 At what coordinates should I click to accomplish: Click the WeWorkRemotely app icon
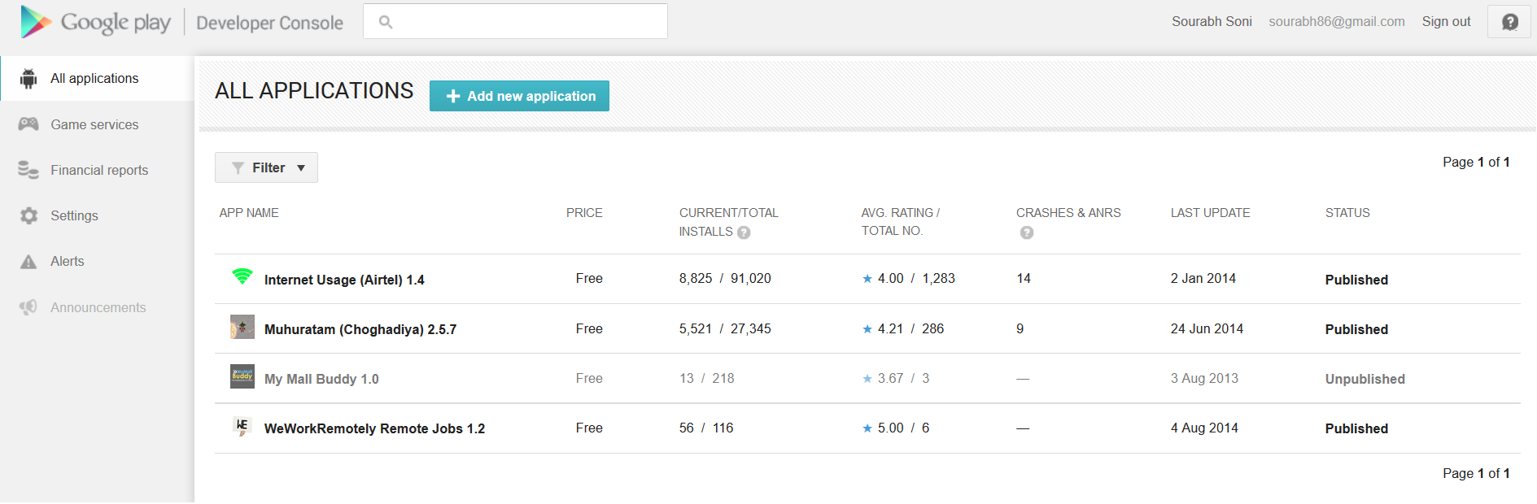tap(242, 427)
